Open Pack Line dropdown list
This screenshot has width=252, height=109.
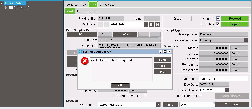pyautogui.click(x=146, y=24)
